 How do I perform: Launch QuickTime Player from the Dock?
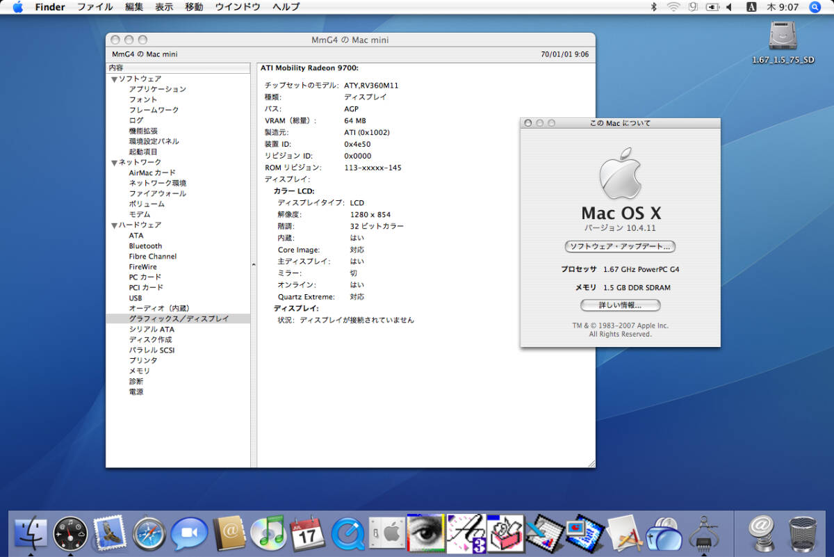347,533
